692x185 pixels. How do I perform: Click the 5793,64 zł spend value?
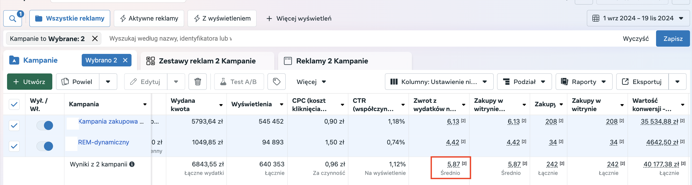(207, 122)
